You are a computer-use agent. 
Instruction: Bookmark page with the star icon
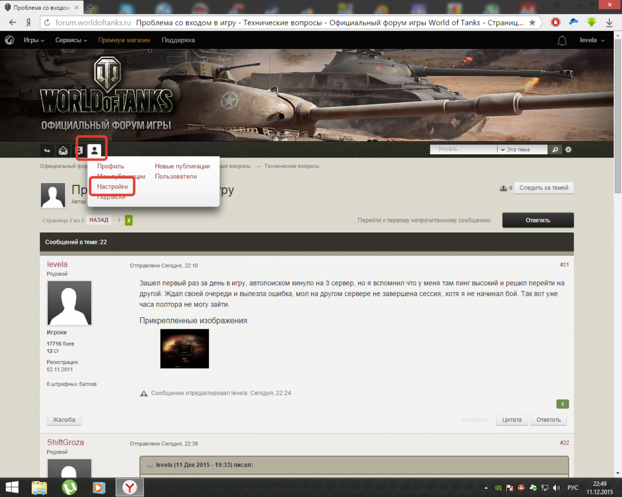point(532,23)
